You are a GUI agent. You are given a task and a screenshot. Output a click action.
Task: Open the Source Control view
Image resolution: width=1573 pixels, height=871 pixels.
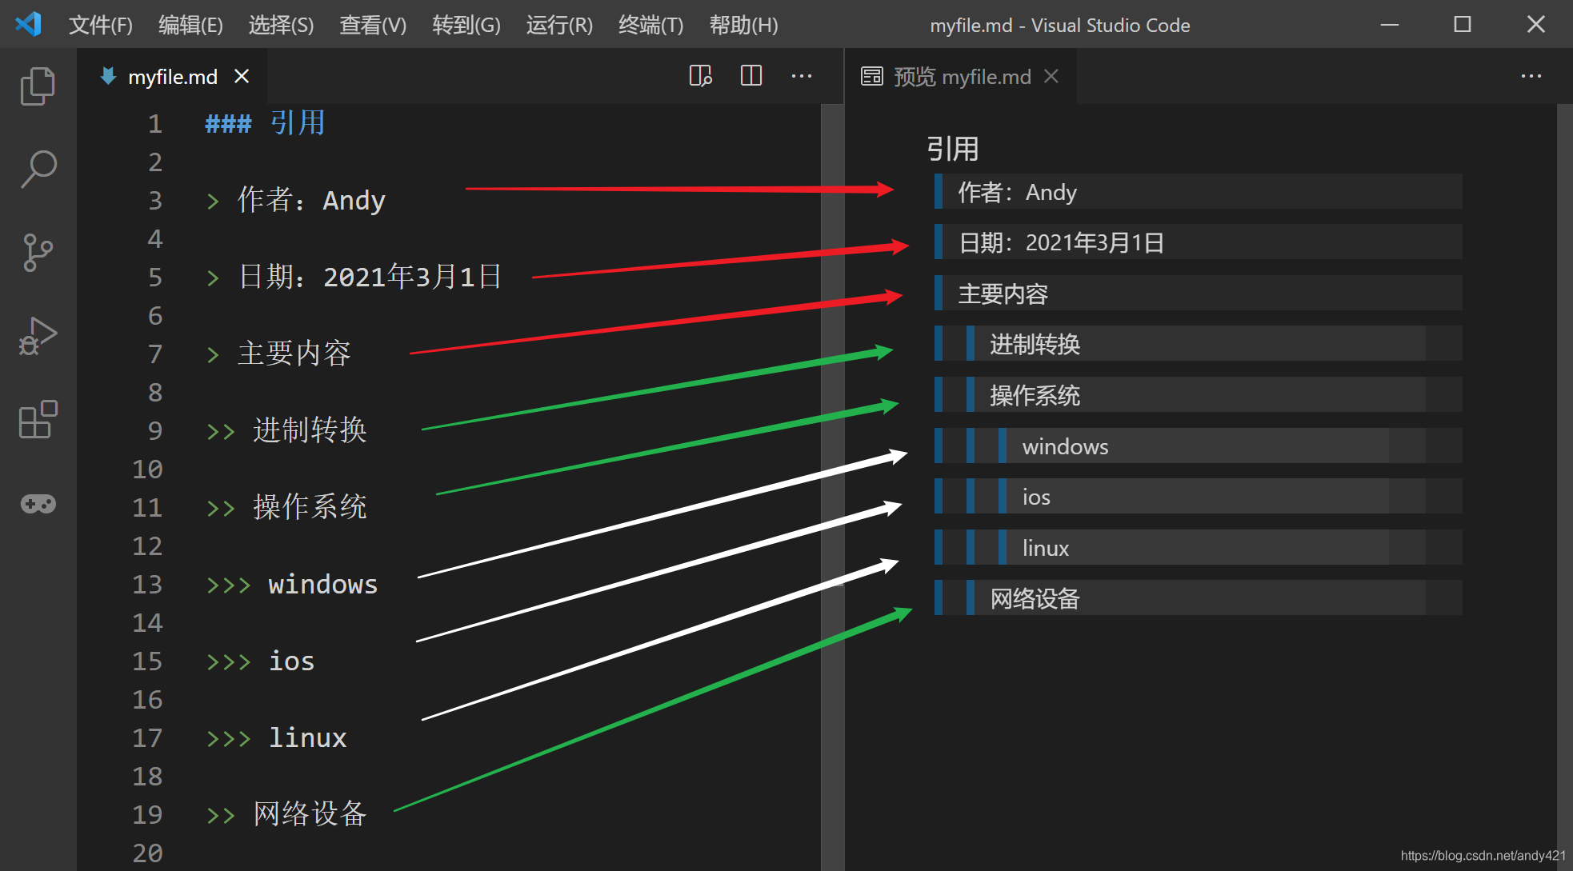(38, 253)
